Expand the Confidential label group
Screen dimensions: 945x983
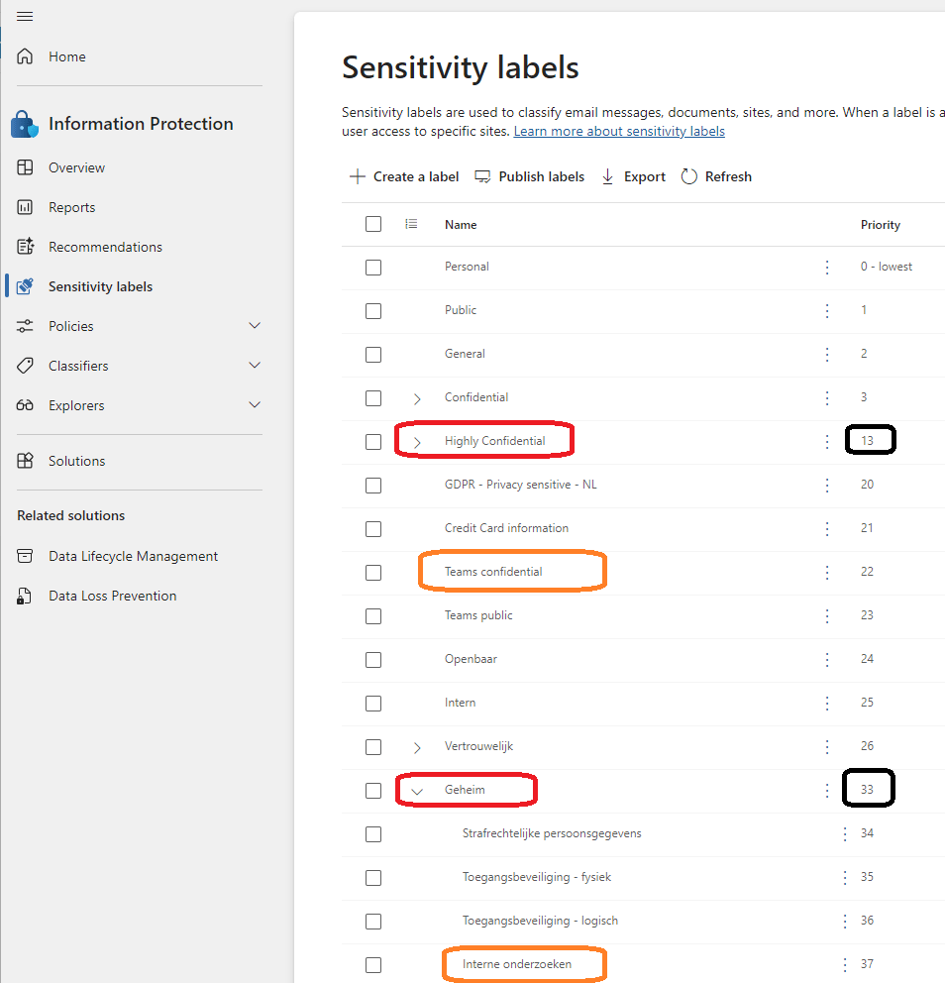point(417,398)
